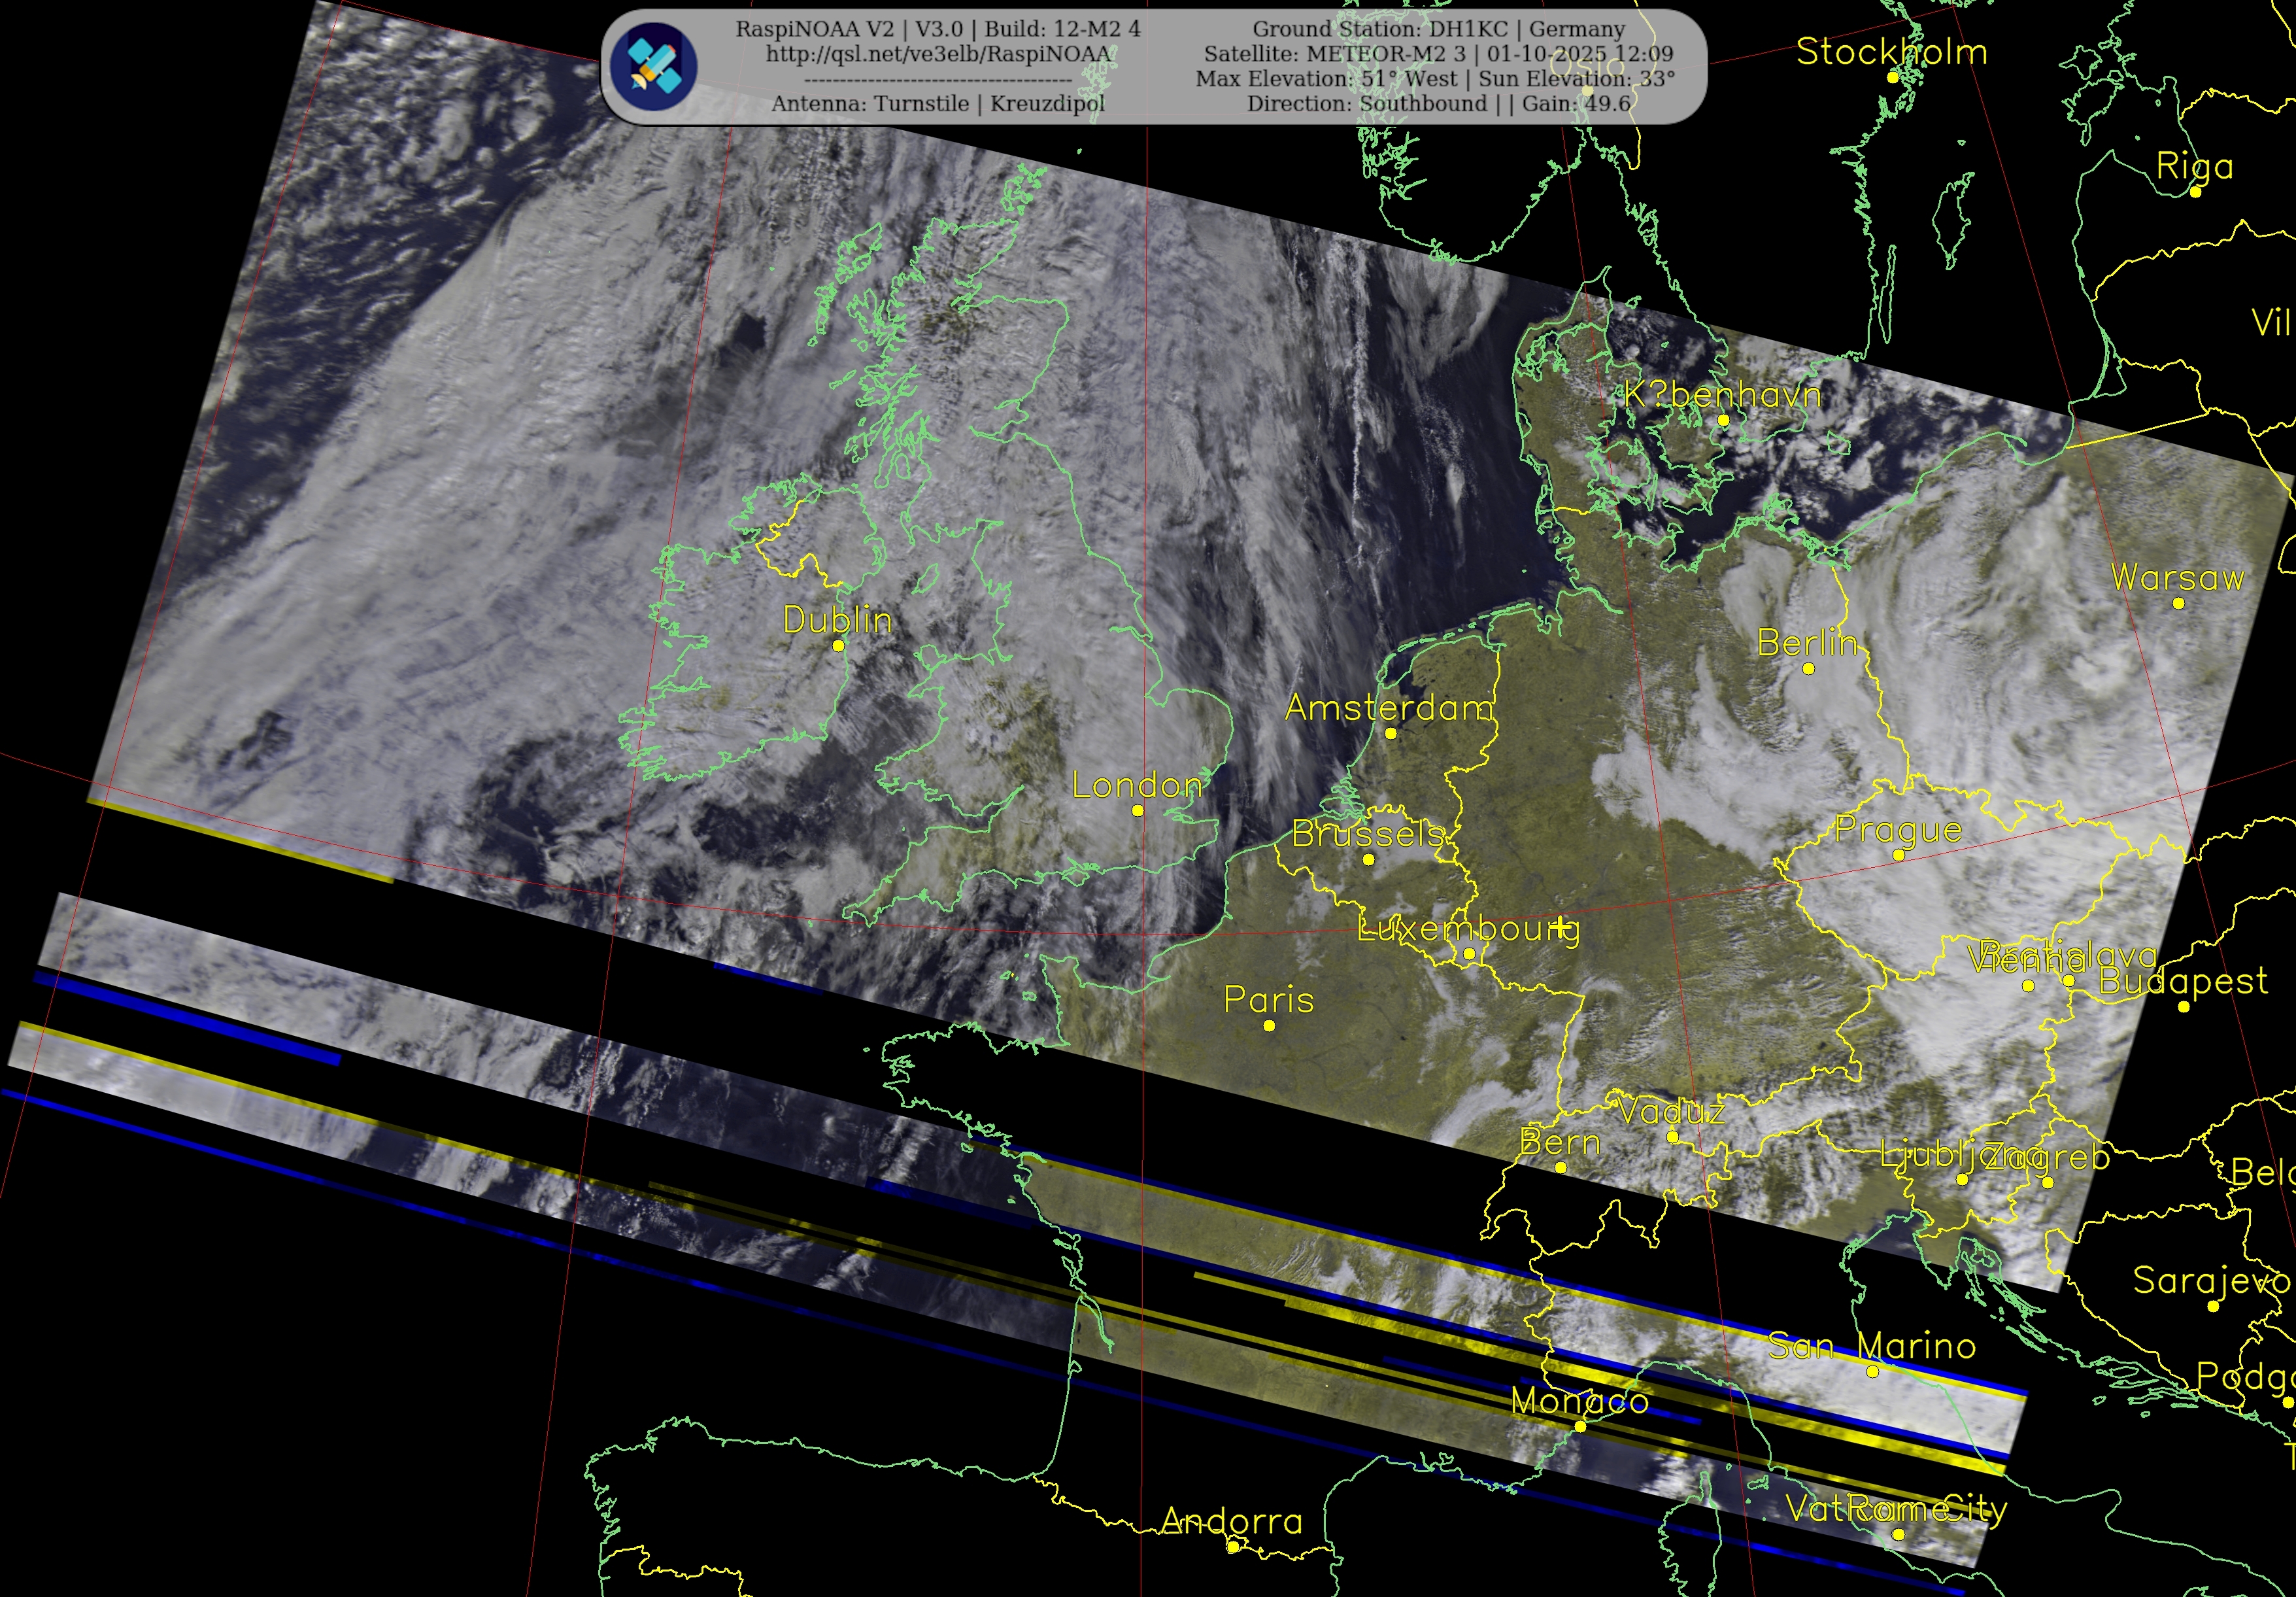The width and height of the screenshot is (2296, 1597).
Task: Click the Prague city marker dot
Action: click(1898, 855)
